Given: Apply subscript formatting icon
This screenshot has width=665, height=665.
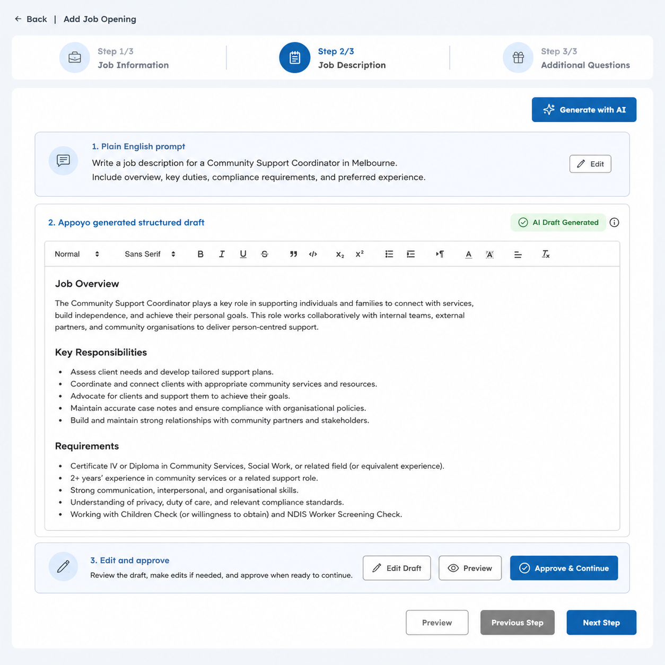Looking at the screenshot, I should [x=340, y=255].
